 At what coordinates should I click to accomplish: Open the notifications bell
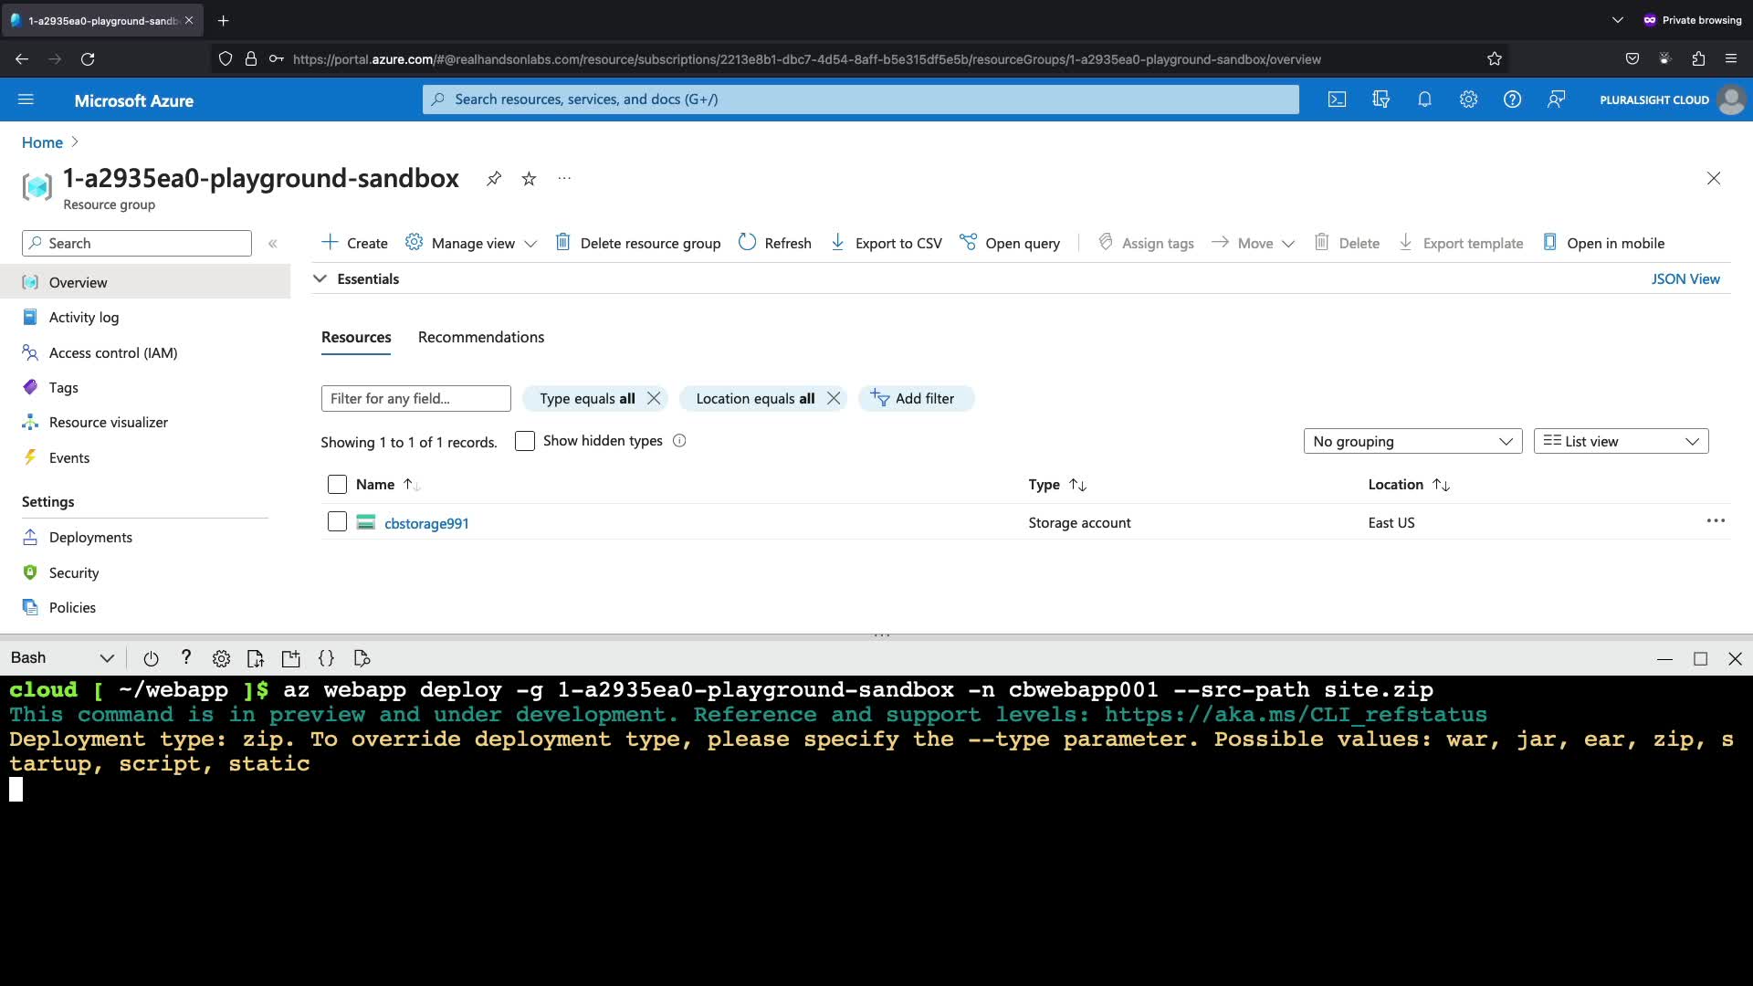click(1424, 100)
